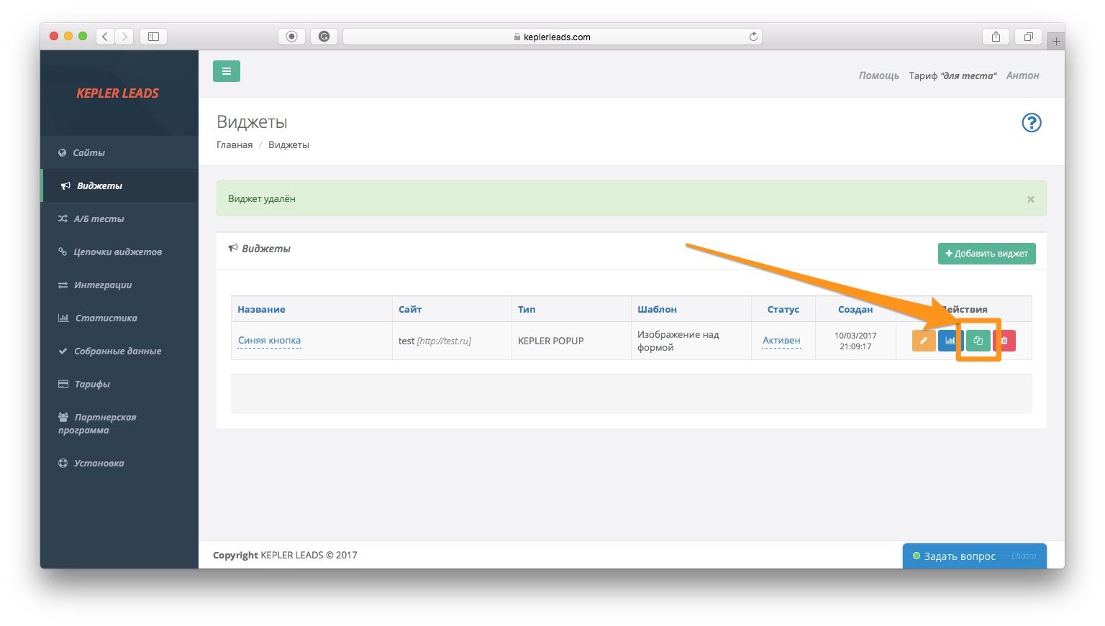Click the privacy shield extension icon in toolbar
1105x626 pixels.
(x=291, y=37)
